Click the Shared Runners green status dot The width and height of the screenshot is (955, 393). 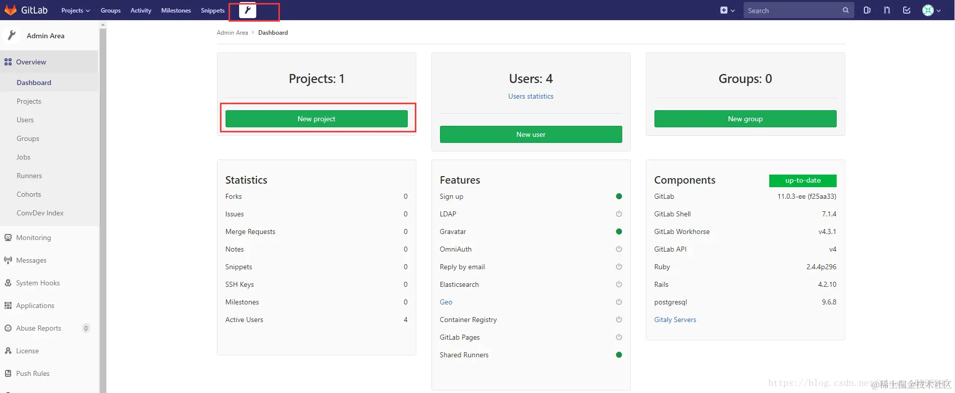click(x=619, y=355)
